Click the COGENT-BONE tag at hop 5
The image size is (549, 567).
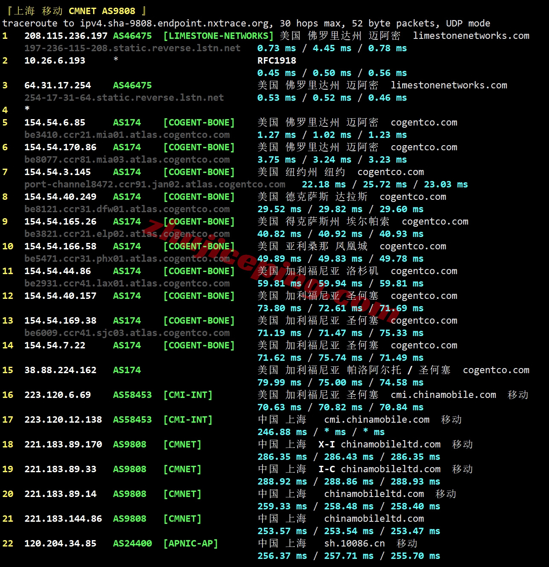199,123
